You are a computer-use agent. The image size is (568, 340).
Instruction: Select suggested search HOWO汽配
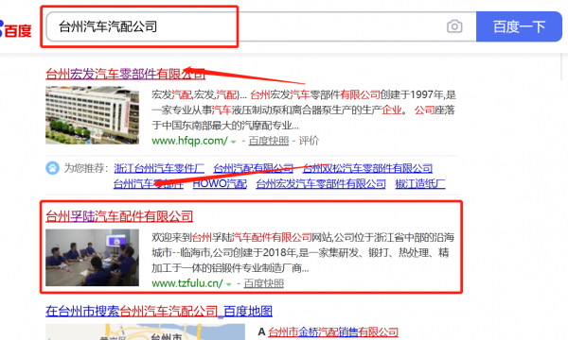[220, 184]
